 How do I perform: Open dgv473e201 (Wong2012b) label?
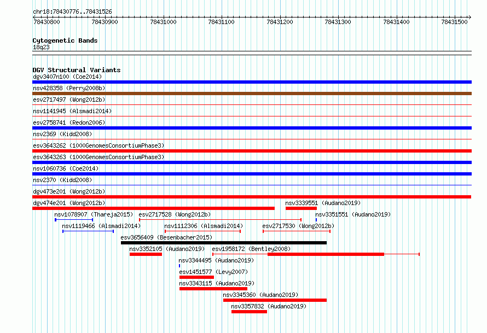[x=69, y=191]
